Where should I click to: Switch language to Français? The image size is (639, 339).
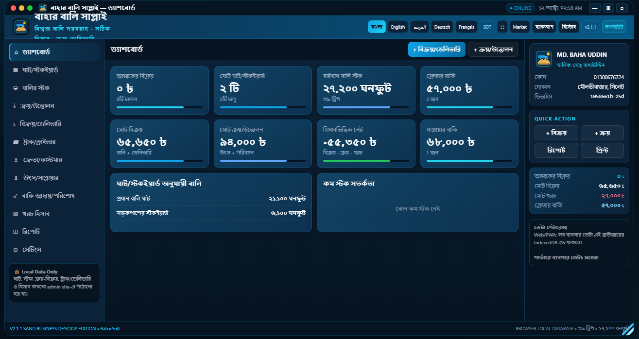tap(466, 27)
